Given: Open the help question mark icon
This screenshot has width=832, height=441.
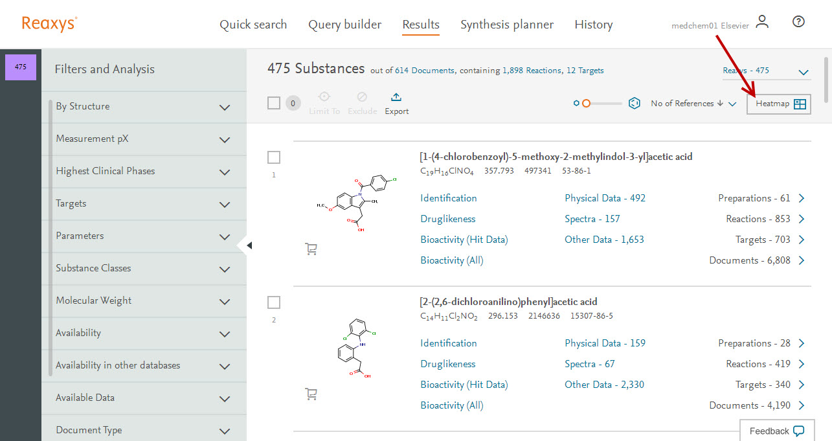Looking at the screenshot, I should (x=798, y=22).
